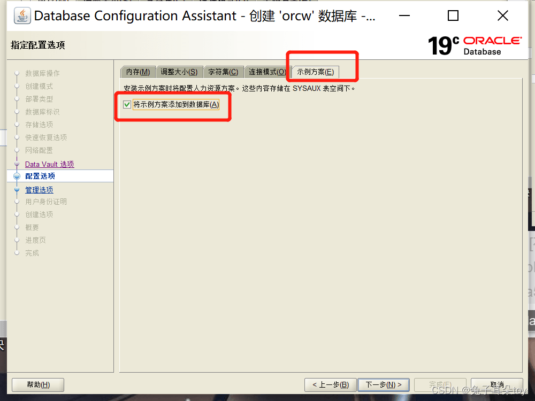Viewport: 535px width, 401px height.
Task: Click the 指定配置选项 heading text
Action: coord(38,45)
